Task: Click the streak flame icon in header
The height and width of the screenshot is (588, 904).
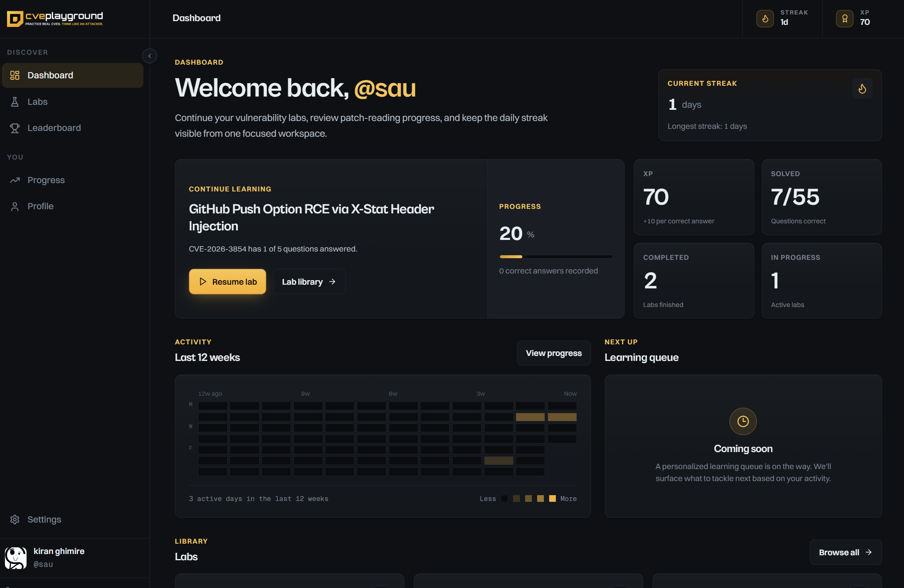Action: point(765,19)
